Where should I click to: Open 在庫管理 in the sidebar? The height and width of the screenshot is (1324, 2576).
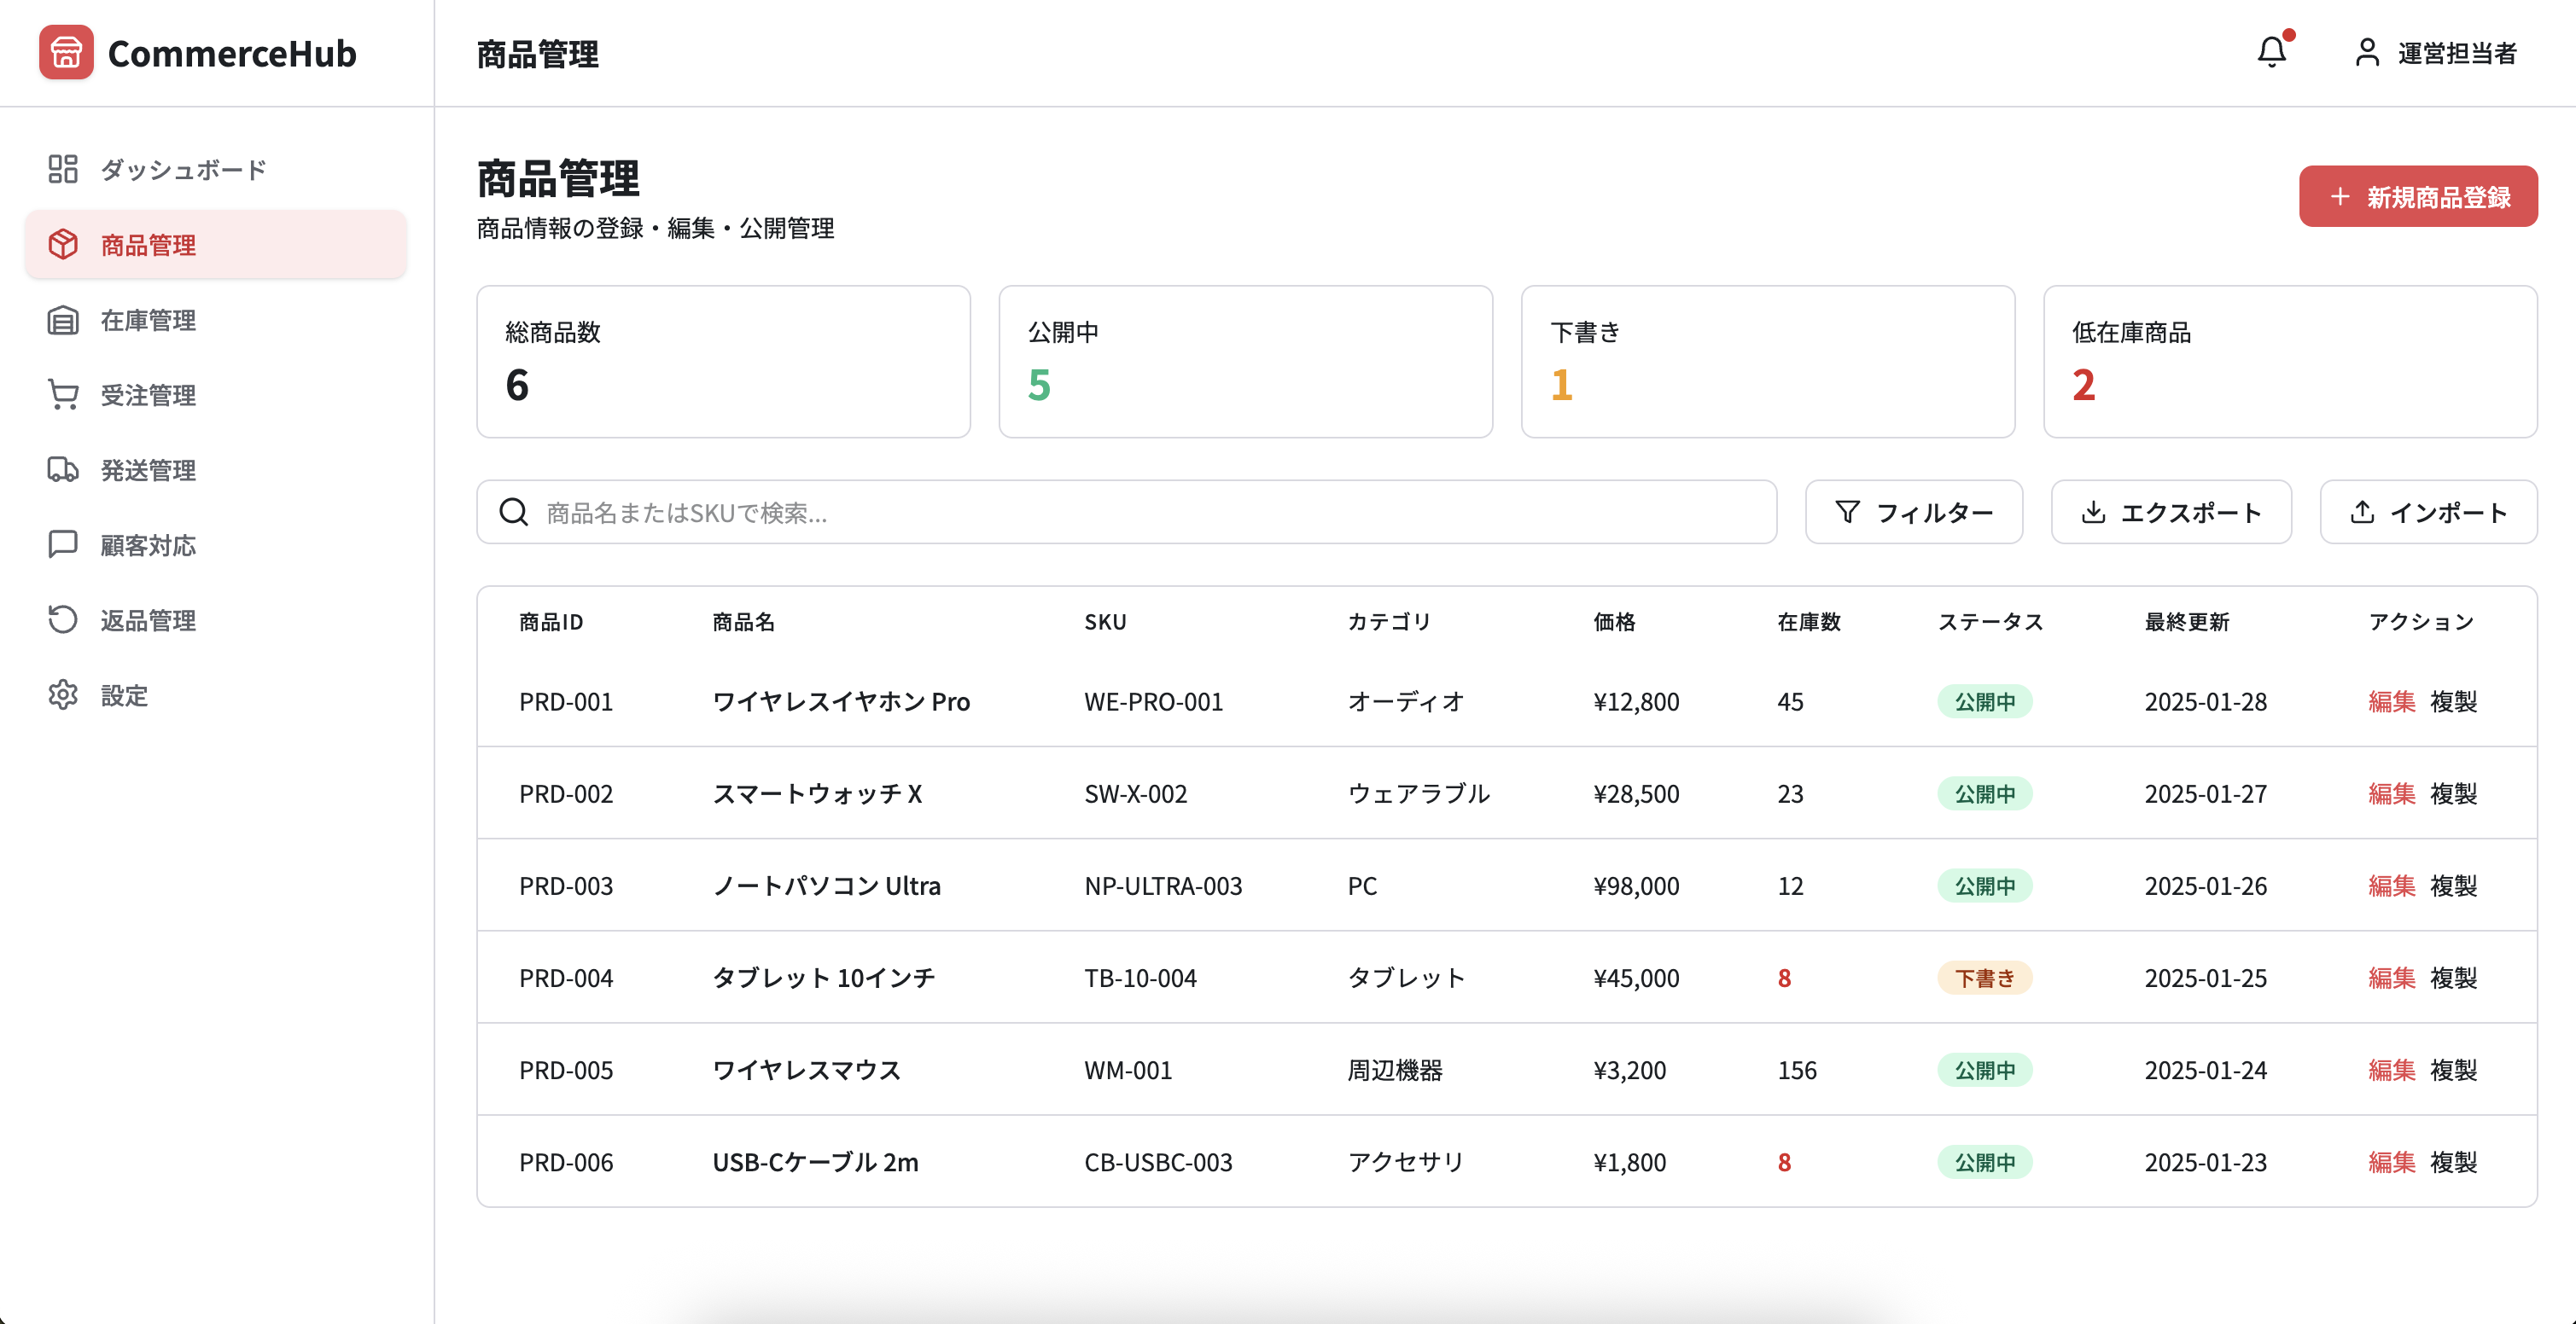148,320
